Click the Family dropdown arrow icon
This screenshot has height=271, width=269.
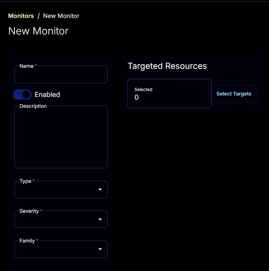[100, 249]
